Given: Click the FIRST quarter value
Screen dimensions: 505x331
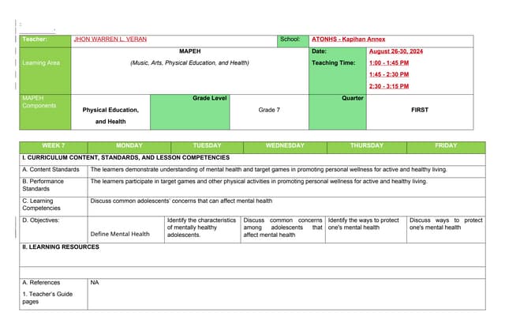Looking at the screenshot, I should (x=420, y=111).
